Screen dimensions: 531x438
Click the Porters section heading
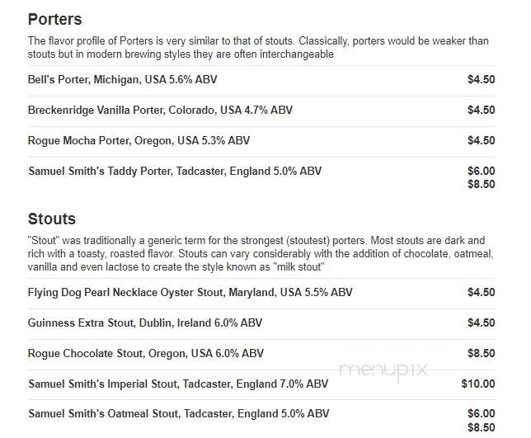[x=55, y=19]
